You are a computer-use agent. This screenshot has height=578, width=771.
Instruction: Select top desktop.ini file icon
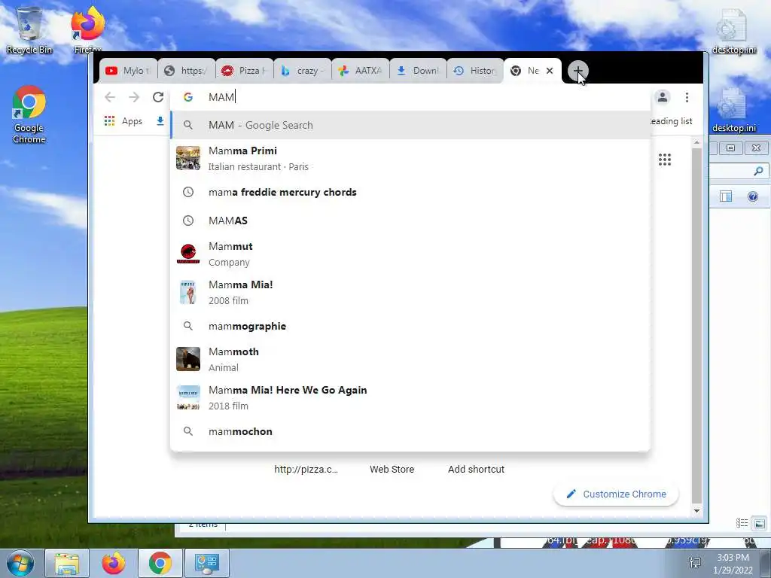tap(733, 30)
